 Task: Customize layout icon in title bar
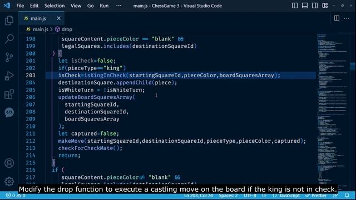[x=325, y=6]
